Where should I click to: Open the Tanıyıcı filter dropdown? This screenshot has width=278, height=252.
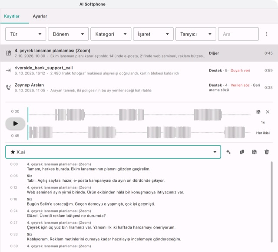[x=196, y=34]
